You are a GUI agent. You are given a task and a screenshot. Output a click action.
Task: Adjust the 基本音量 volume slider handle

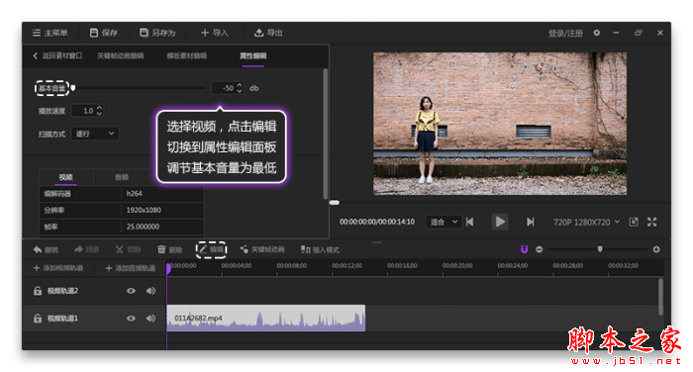73,88
